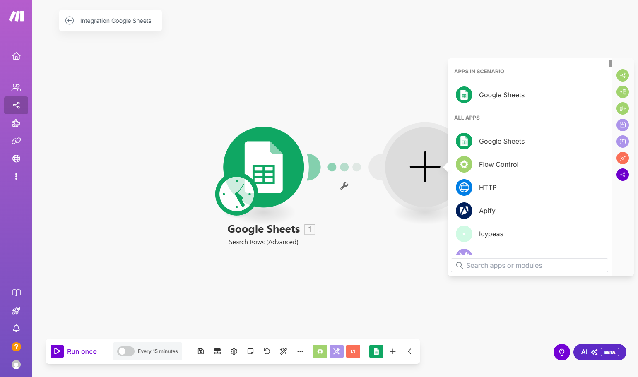Select Flow Control from app list
The image size is (638, 377).
pos(530,164)
